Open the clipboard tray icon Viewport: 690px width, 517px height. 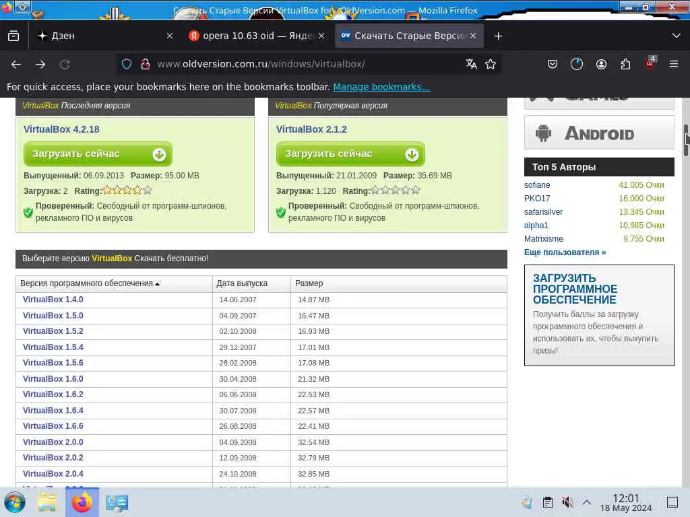(x=547, y=502)
